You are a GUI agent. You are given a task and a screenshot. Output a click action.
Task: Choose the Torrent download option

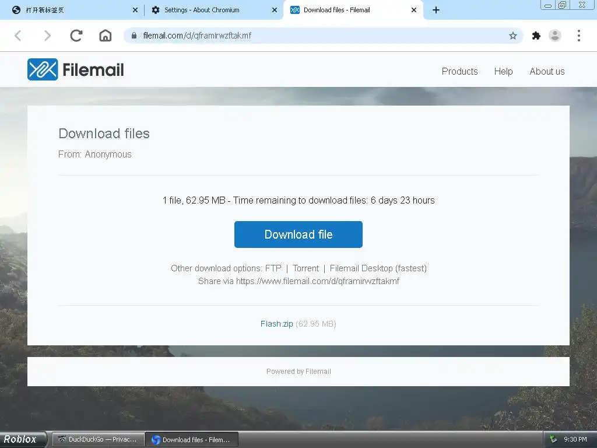(x=305, y=268)
